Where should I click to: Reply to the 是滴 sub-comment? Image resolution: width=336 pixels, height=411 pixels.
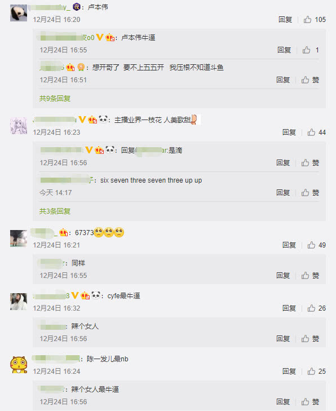pyautogui.click(x=283, y=163)
